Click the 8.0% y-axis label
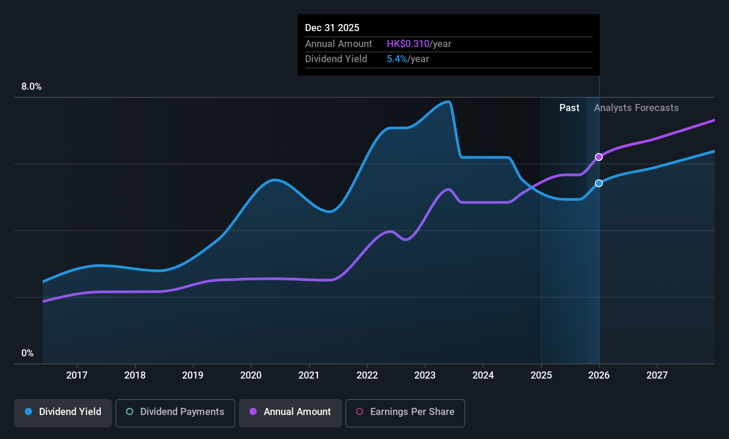This screenshot has width=729, height=439. click(32, 87)
